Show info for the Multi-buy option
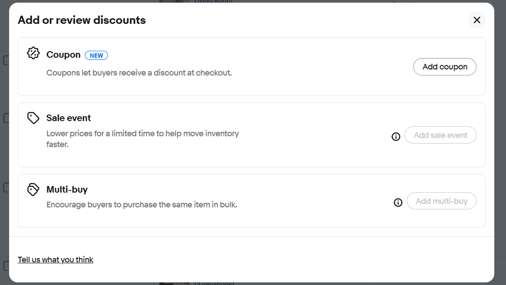This screenshot has width=506, height=285. (398, 202)
